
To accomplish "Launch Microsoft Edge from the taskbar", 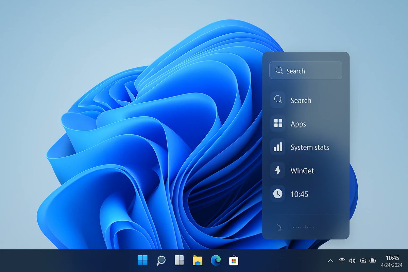I will tap(216, 260).
